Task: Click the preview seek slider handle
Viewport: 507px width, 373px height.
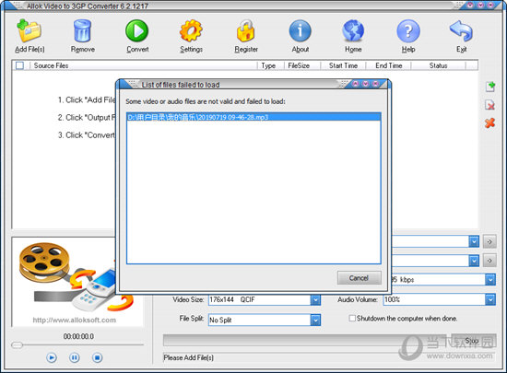Action: tap(17, 344)
